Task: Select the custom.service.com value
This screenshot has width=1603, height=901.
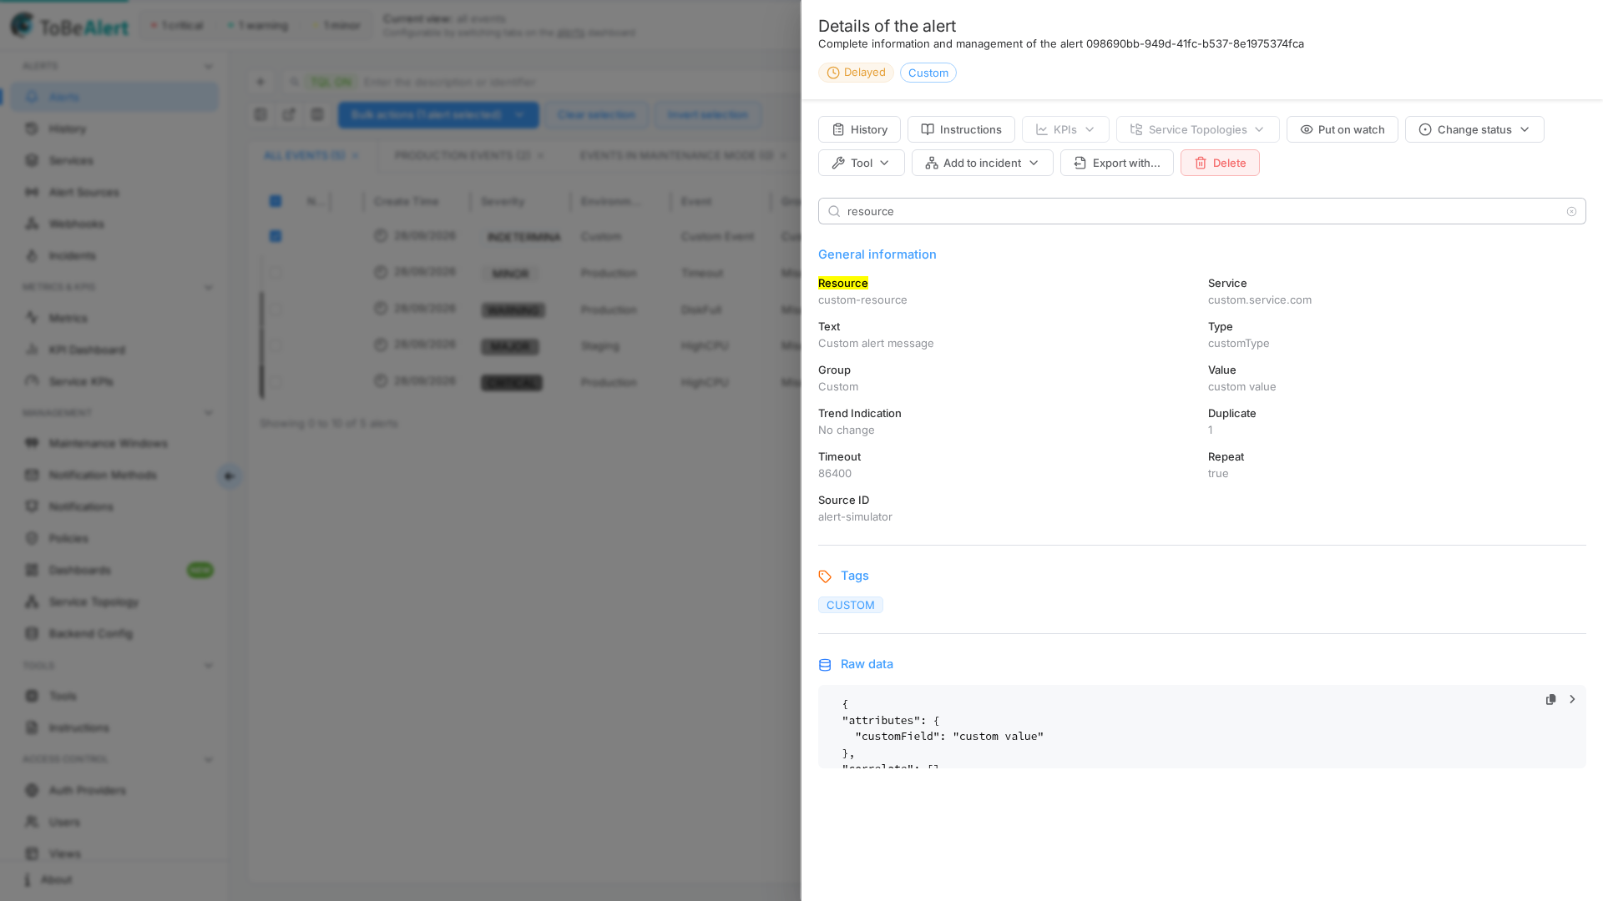Action: 1259,300
